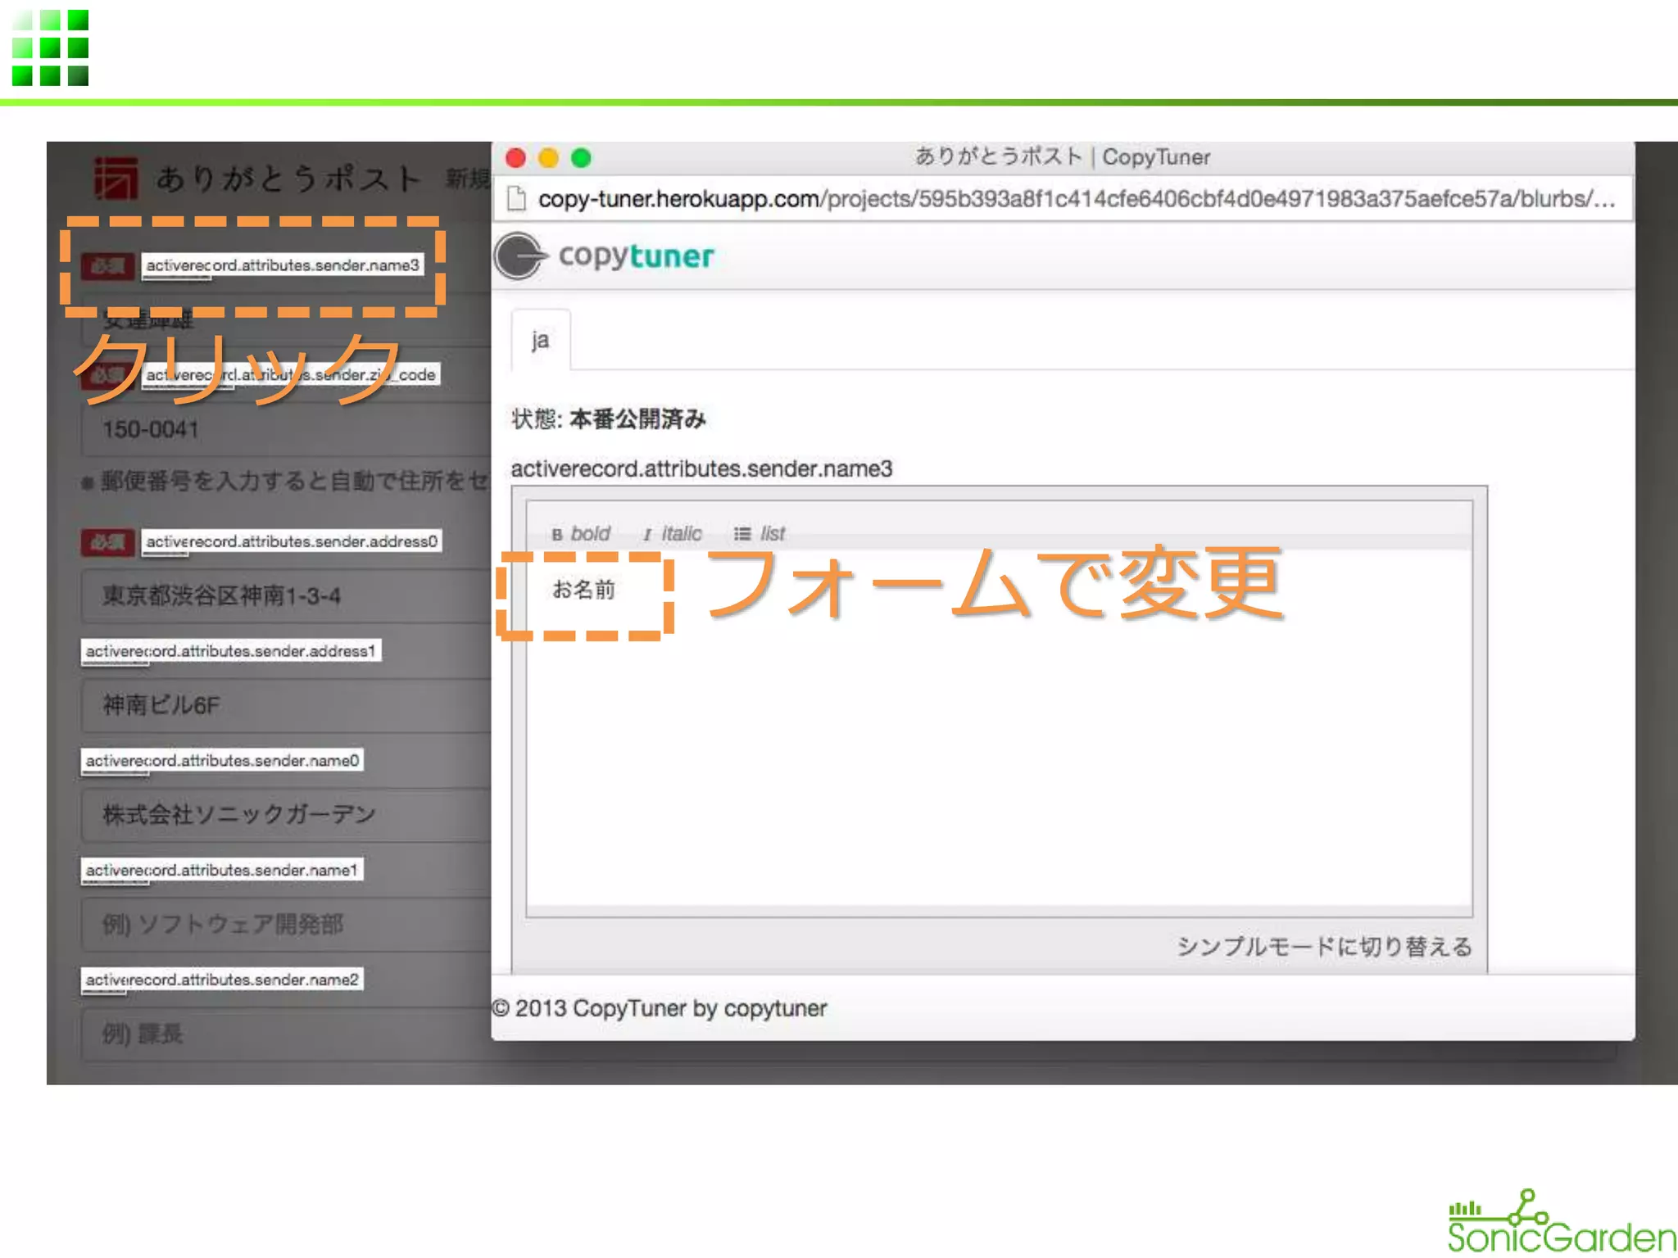Image resolution: width=1678 pixels, height=1258 pixels.
Task: Click the sender.name2 key label in background page
Action: click(223, 980)
